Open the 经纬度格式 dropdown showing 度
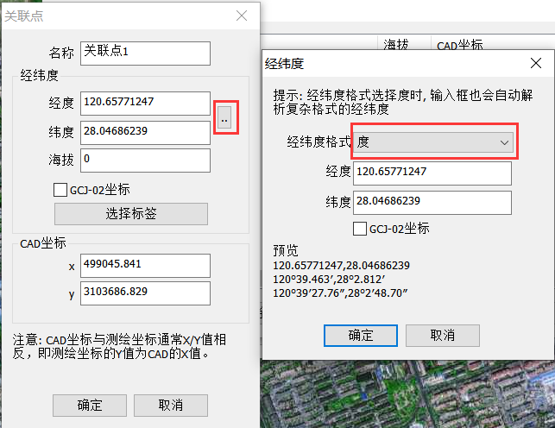Screen dimensions: 555x428 point(433,142)
